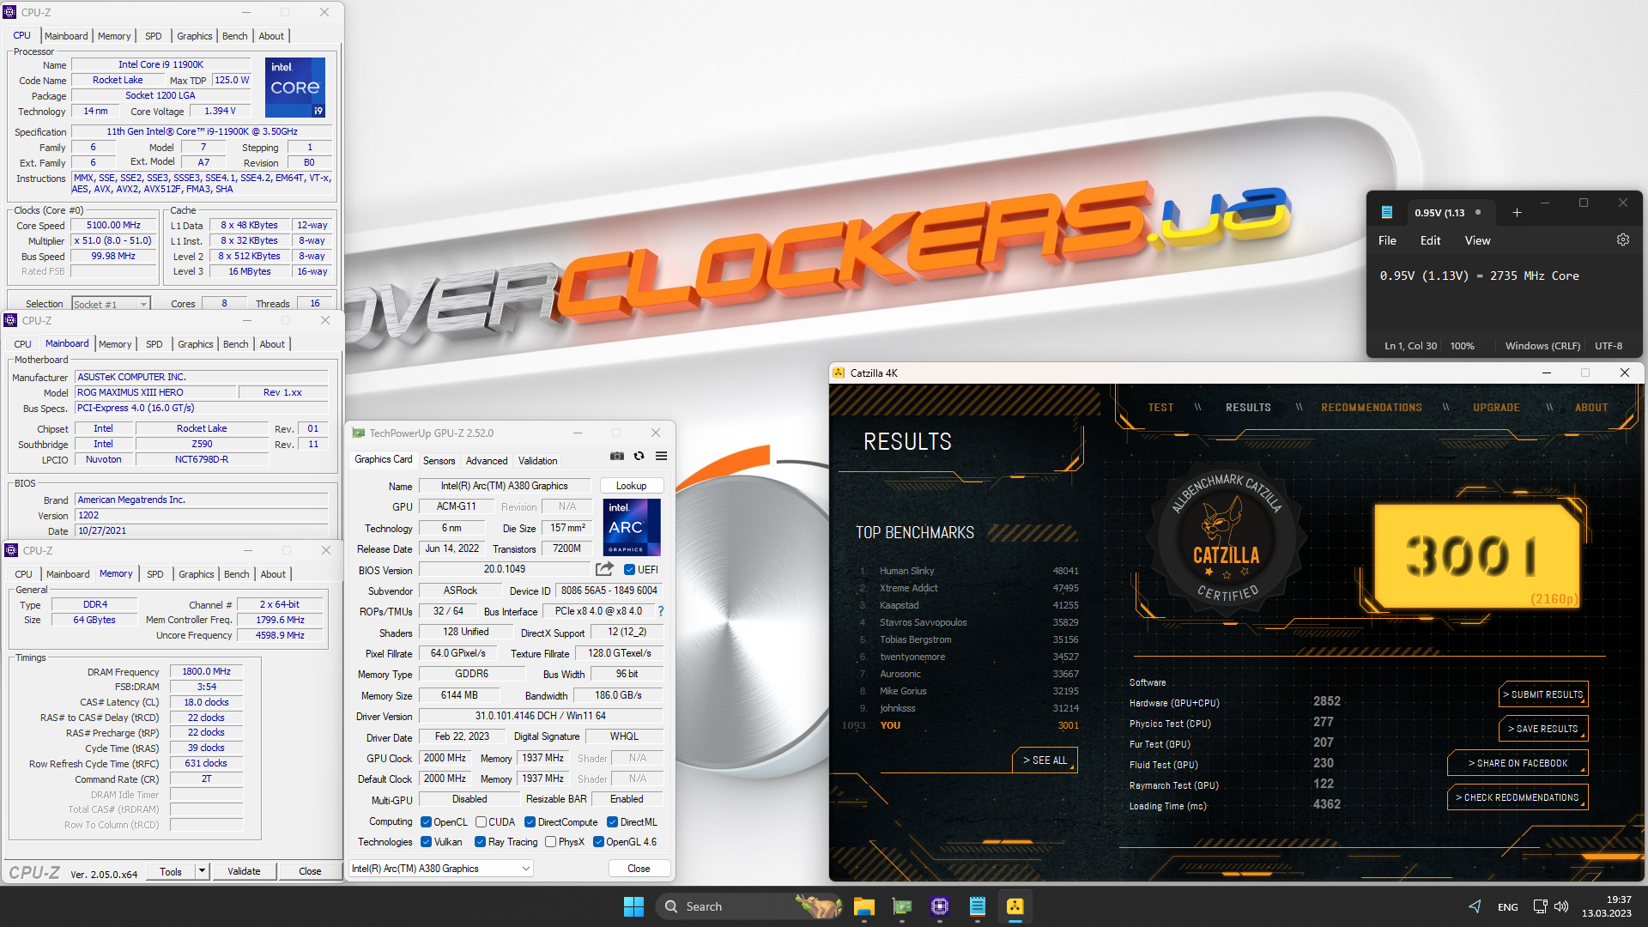Click network icon in system tray
Image resolution: width=1648 pixels, height=927 pixels.
(1540, 906)
